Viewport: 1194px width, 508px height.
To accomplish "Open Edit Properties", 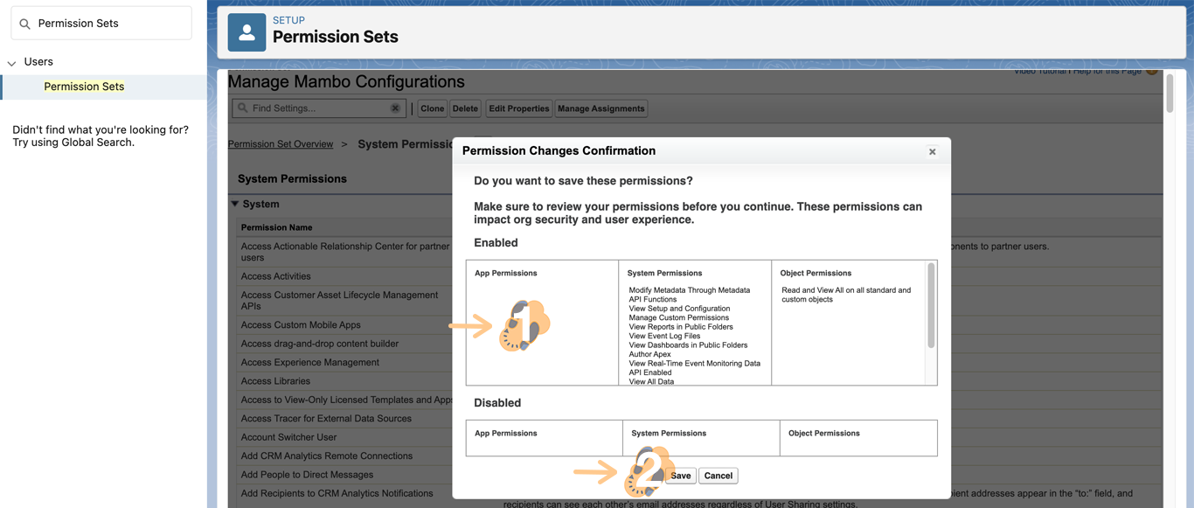I will click(x=518, y=108).
